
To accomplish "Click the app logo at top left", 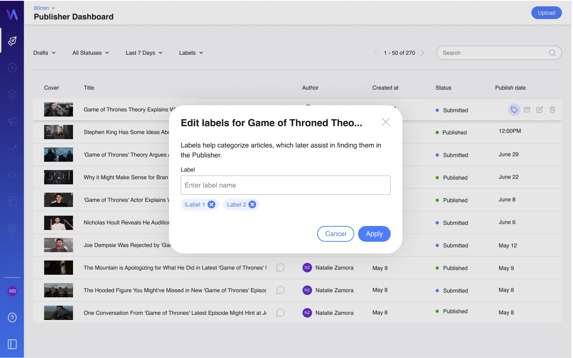I will (x=12, y=14).
